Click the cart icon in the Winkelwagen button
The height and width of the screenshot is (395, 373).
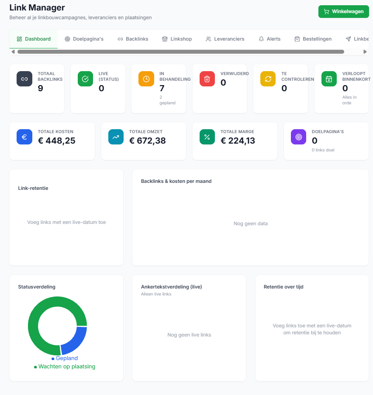[326, 12]
